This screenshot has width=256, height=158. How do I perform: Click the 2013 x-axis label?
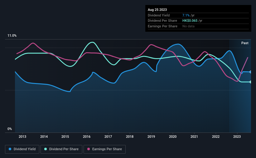coord(22,137)
